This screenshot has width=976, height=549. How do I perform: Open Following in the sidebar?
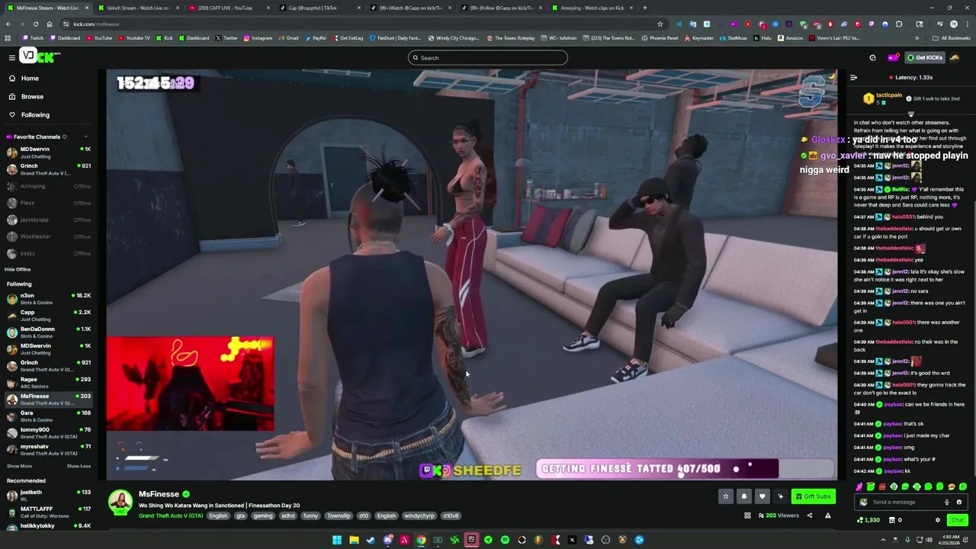[x=35, y=115]
